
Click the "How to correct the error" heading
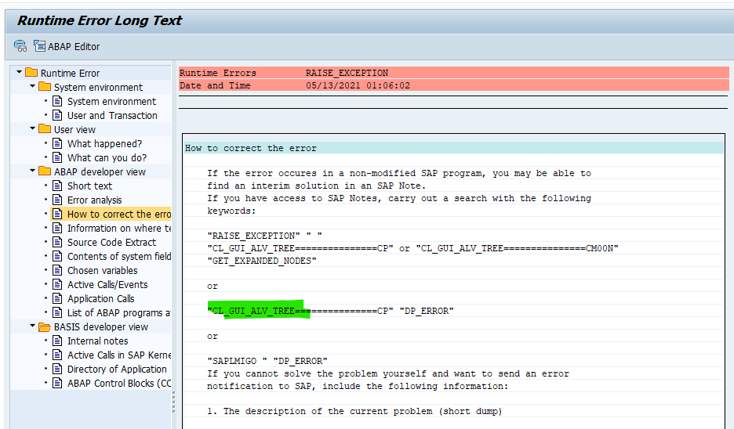click(251, 148)
